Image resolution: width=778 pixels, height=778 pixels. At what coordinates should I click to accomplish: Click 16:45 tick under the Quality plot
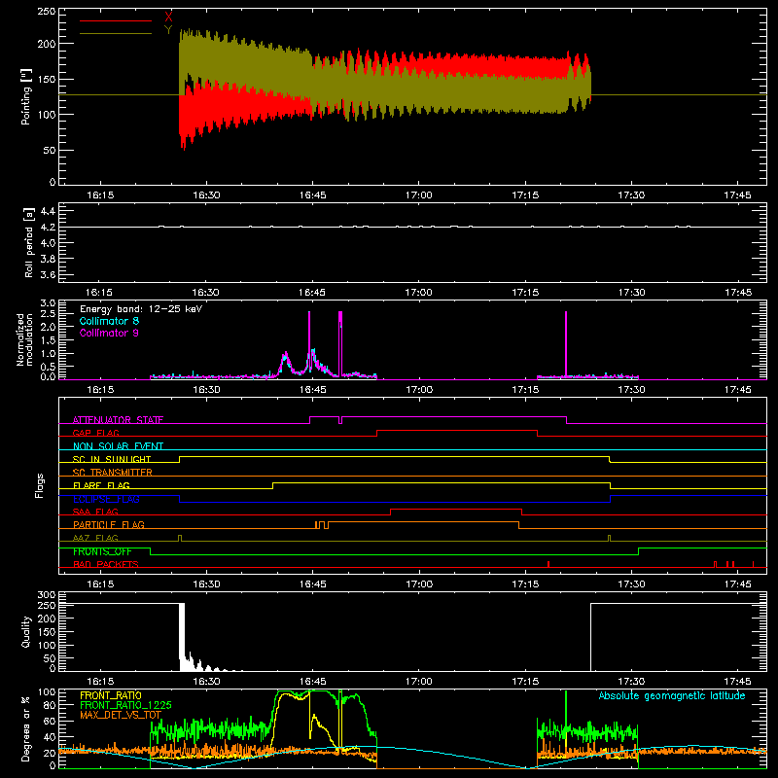(312, 682)
